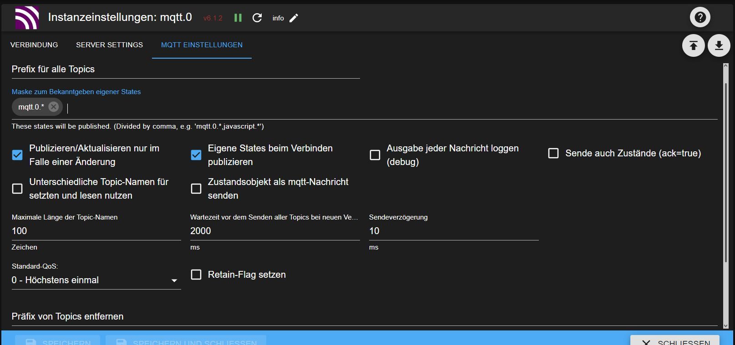This screenshot has height=345, width=735.
Task: Edit the info log level pencil
Action: 294,18
